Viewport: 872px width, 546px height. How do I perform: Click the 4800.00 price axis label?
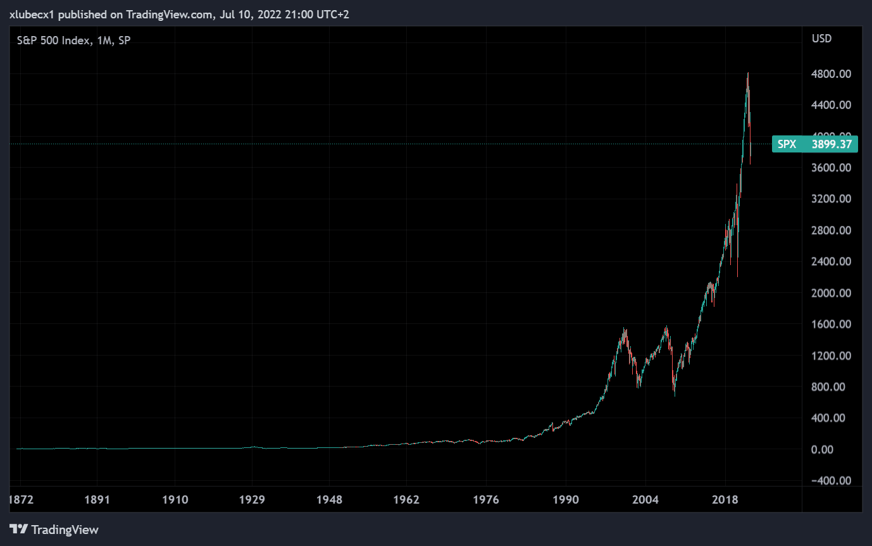click(831, 74)
